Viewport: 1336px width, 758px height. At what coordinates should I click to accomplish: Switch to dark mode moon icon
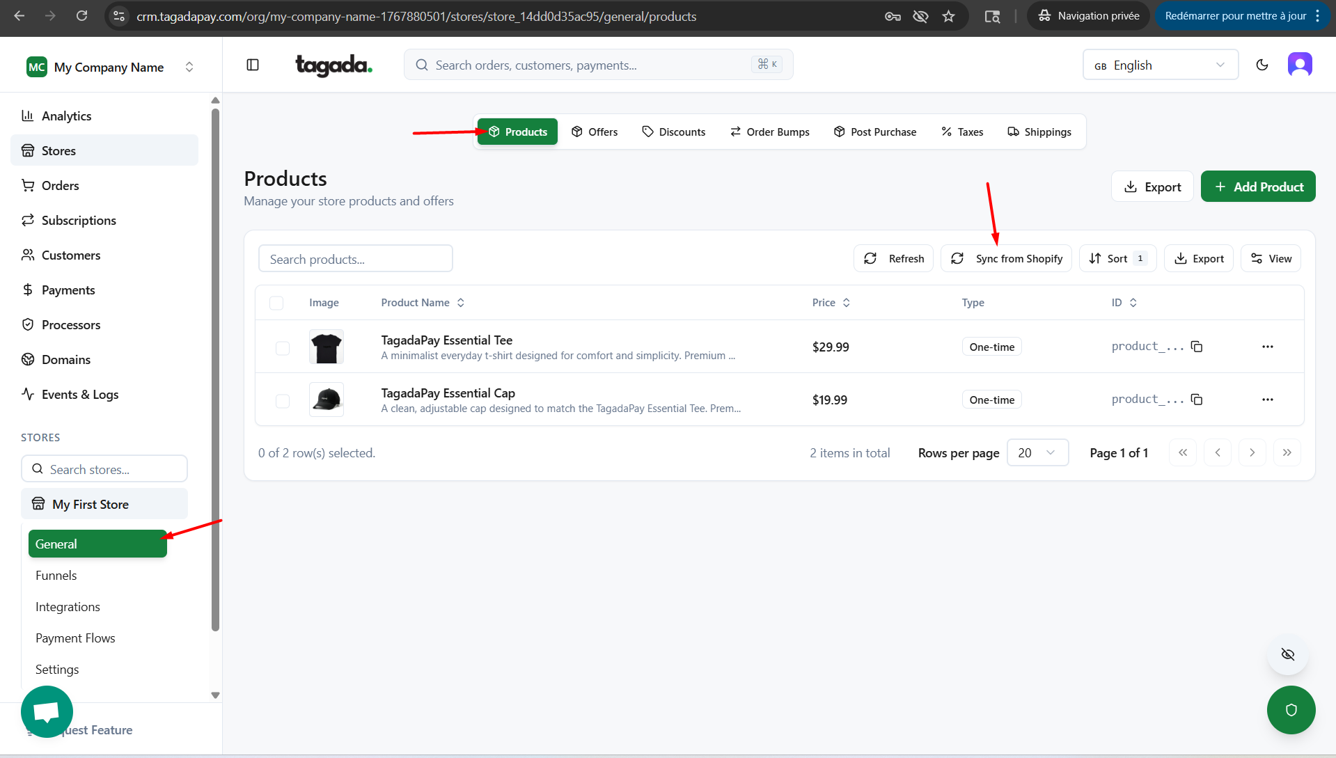pos(1262,65)
